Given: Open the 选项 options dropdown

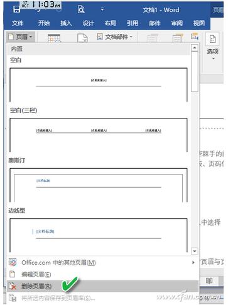Looking at the screenshot, I should (212, 46).
